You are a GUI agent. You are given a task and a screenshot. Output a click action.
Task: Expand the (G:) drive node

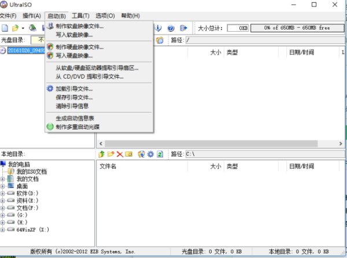tap(2, 215)
